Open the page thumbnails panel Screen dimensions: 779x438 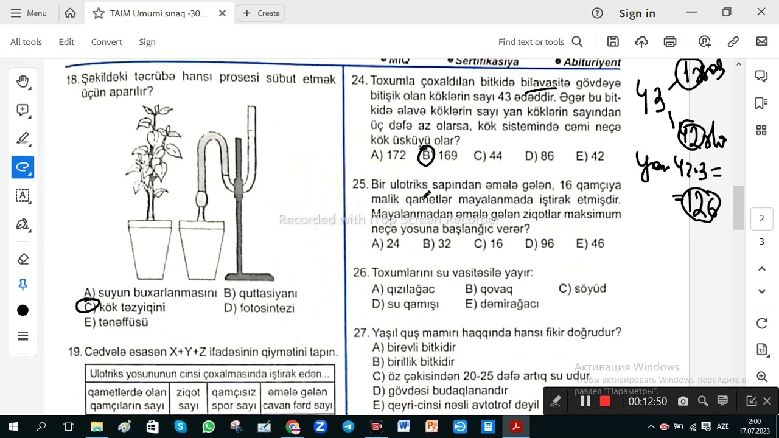coord(761,130)
